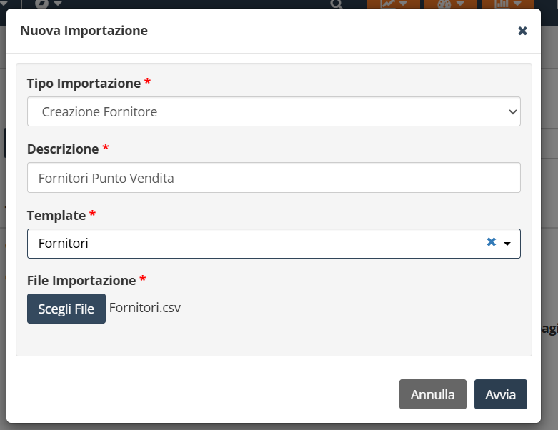Cancel the import with Annulla
The height and width of the screenshot is (430, 558).
click(432, 394)
